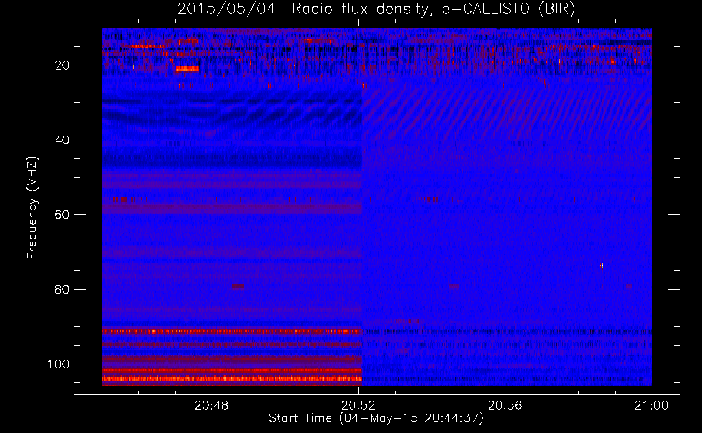Click the 20 MHz frequency tick label
This screenshot has height=433, width=702.
tap(62, 65)
